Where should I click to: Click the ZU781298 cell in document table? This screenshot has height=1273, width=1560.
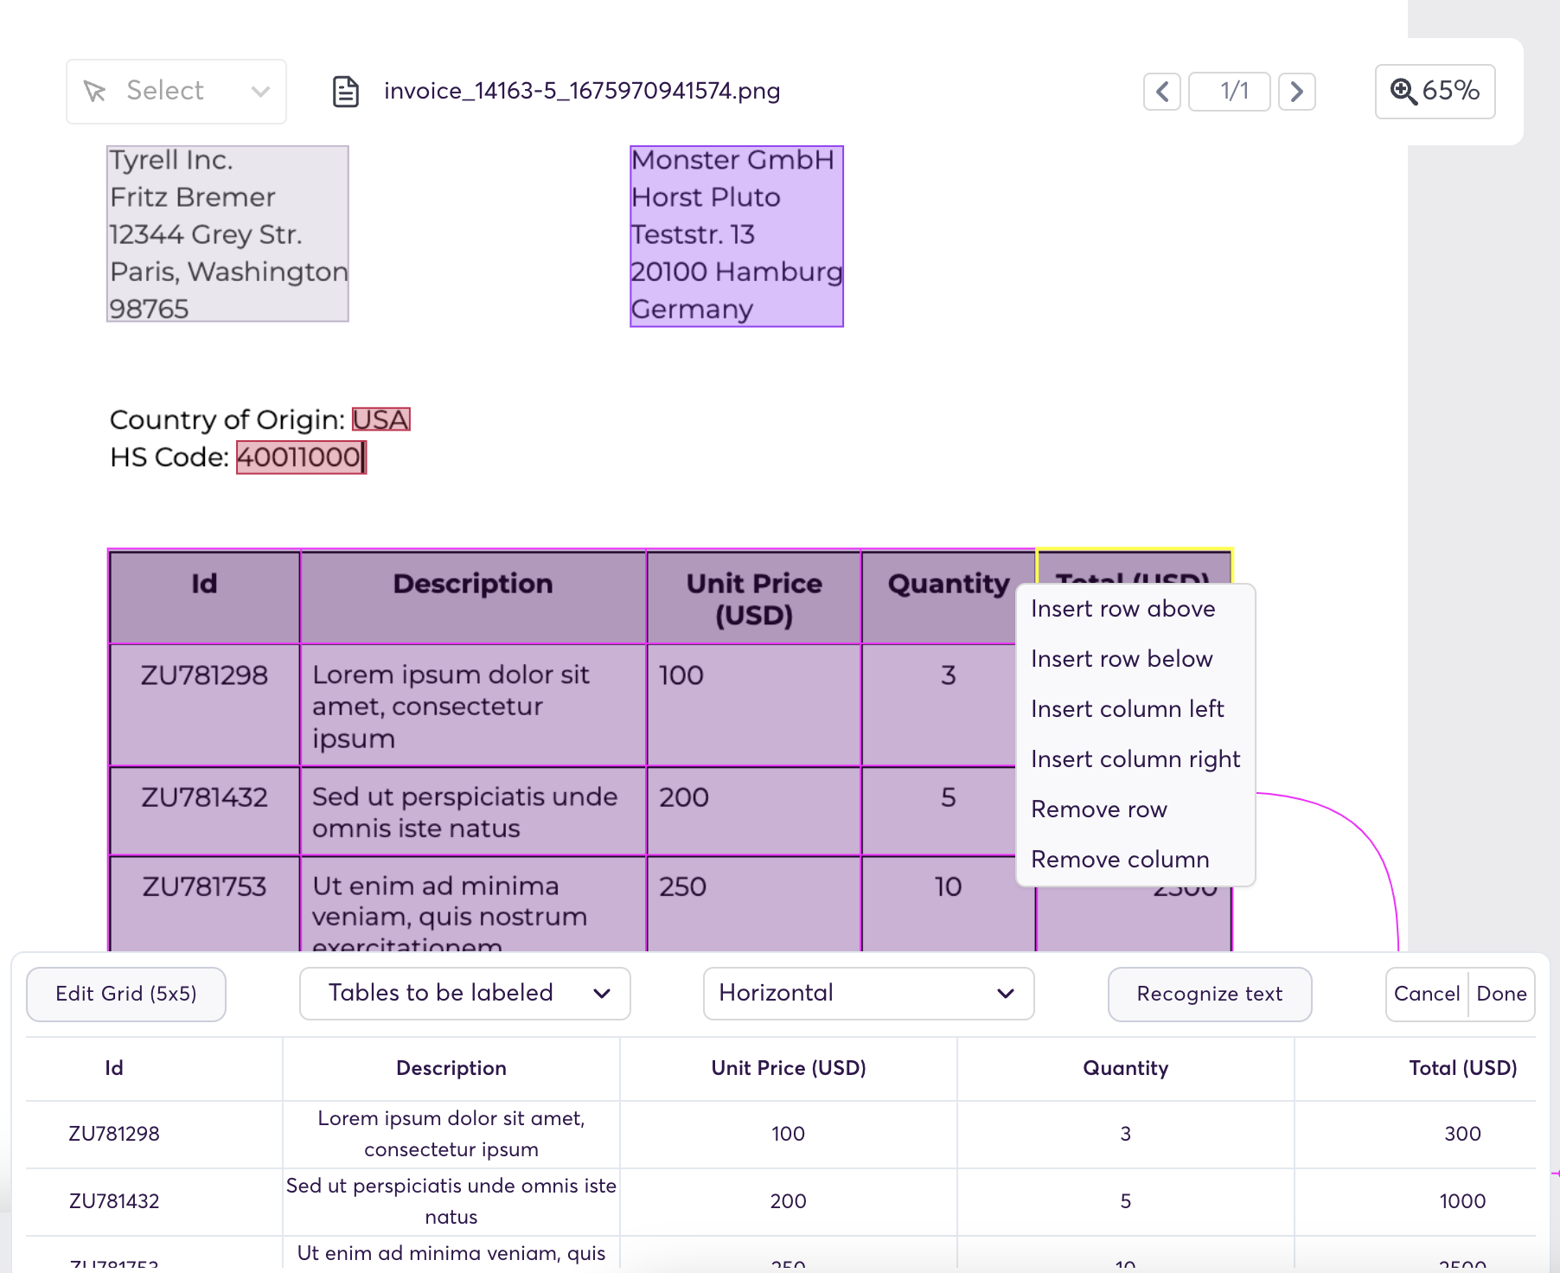[204, 705]
